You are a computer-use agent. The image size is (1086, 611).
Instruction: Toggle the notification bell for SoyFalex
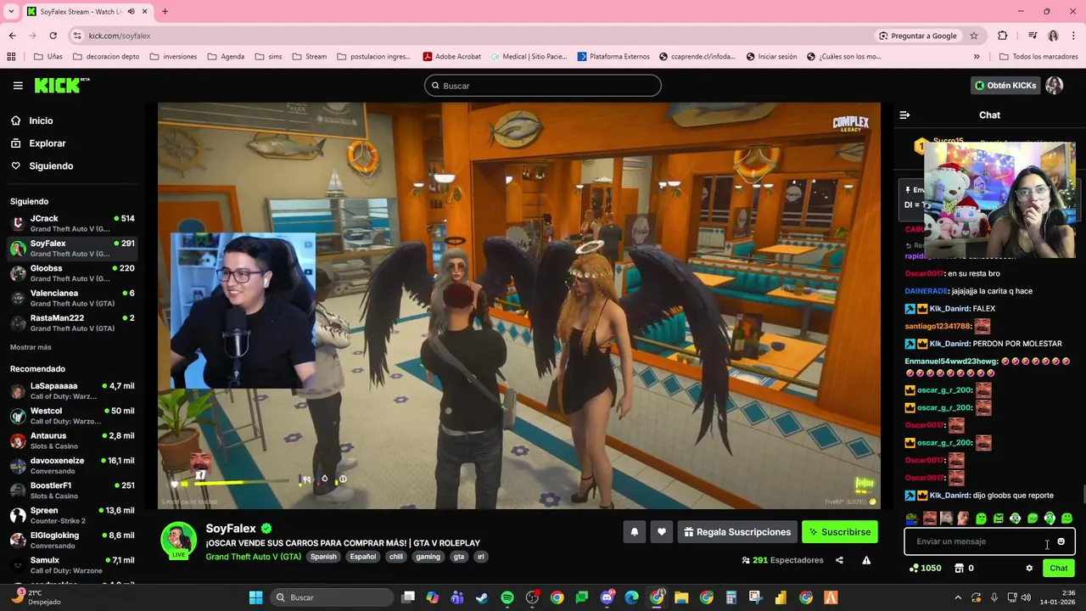[x=634, y=532]
